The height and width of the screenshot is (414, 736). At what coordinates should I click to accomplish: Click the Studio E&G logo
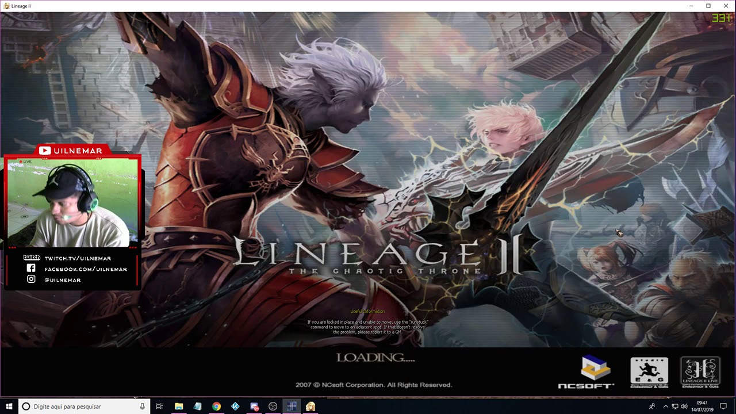(649, 373)
